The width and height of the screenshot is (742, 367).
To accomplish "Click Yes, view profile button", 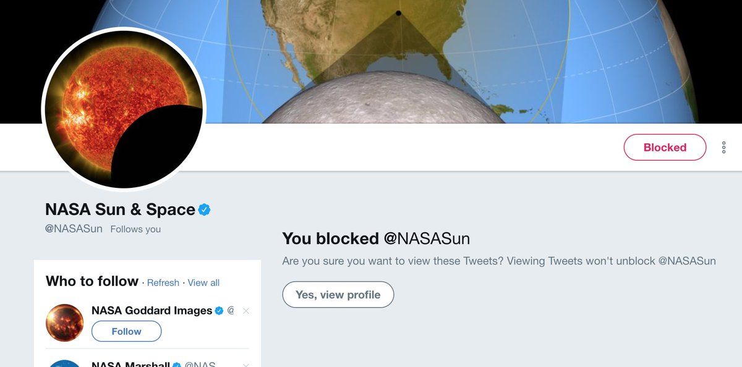I will [338, 295].
